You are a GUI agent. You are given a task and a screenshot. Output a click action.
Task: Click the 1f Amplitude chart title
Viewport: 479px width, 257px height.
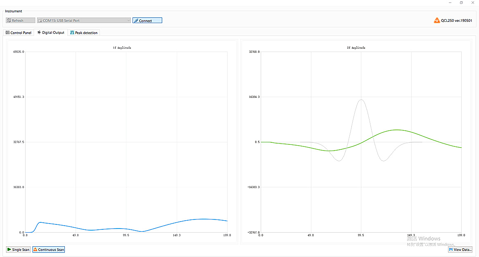click(122, 48)
